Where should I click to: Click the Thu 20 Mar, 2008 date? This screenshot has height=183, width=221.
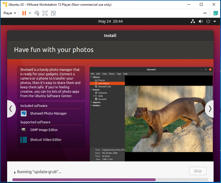pos(110,153)
